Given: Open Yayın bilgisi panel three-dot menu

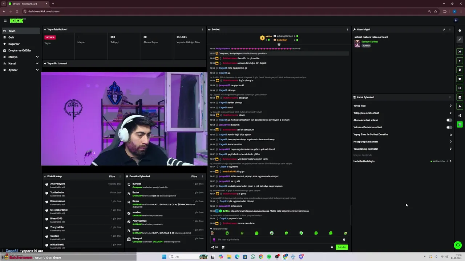Looking at the screenshot, I should 450,29.
